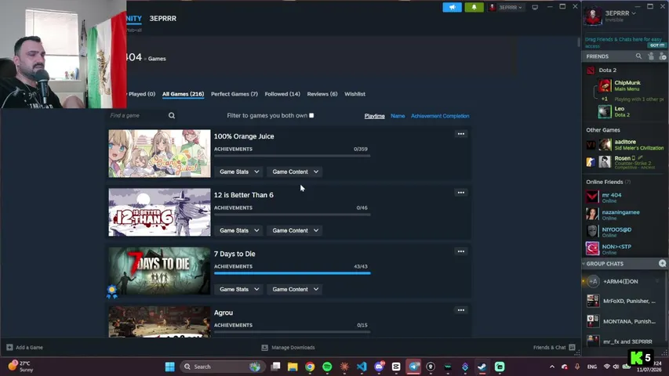Open Google Chrome from the taskbar
The image size is (669, 376).
(310, 367)
